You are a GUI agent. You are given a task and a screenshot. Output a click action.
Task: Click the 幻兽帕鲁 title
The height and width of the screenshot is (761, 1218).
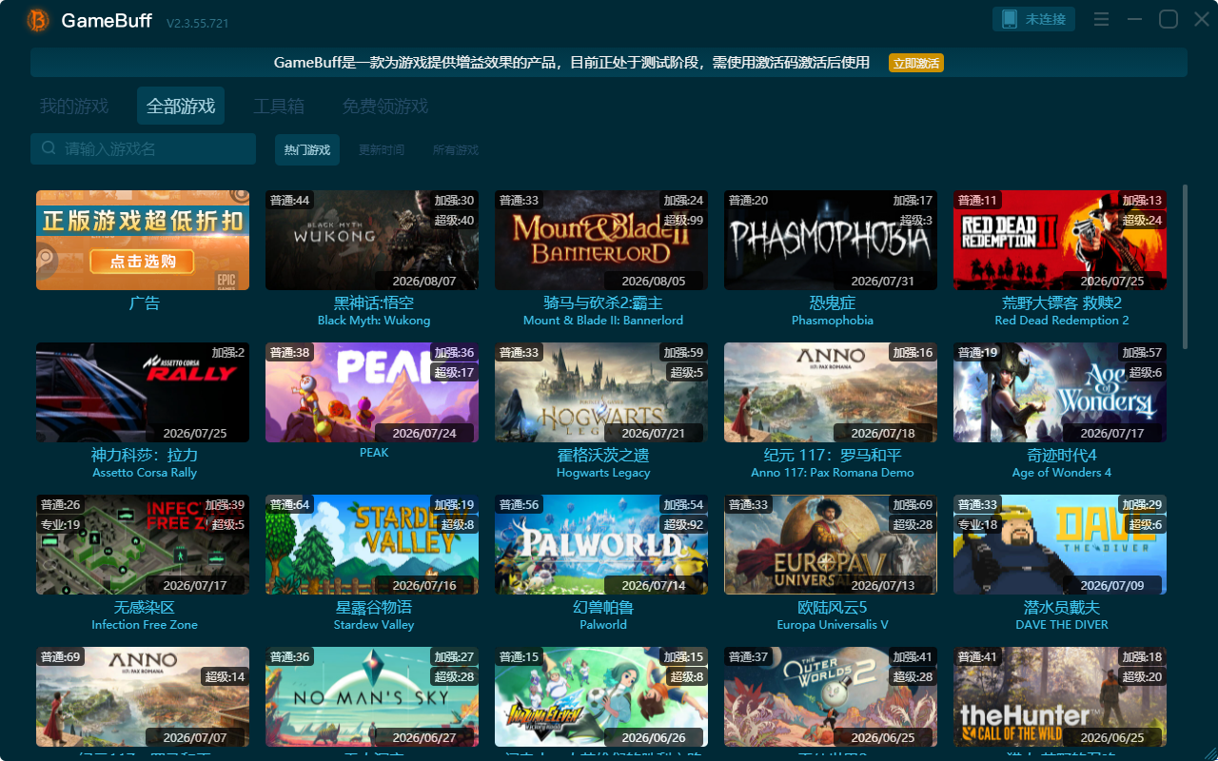pyautogui.click(x=603, y=608)
